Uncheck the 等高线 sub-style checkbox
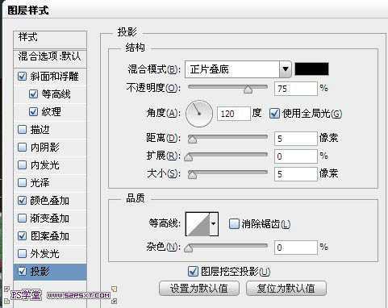388x308 pixels. pyautogui.click(x=33, y=94)
